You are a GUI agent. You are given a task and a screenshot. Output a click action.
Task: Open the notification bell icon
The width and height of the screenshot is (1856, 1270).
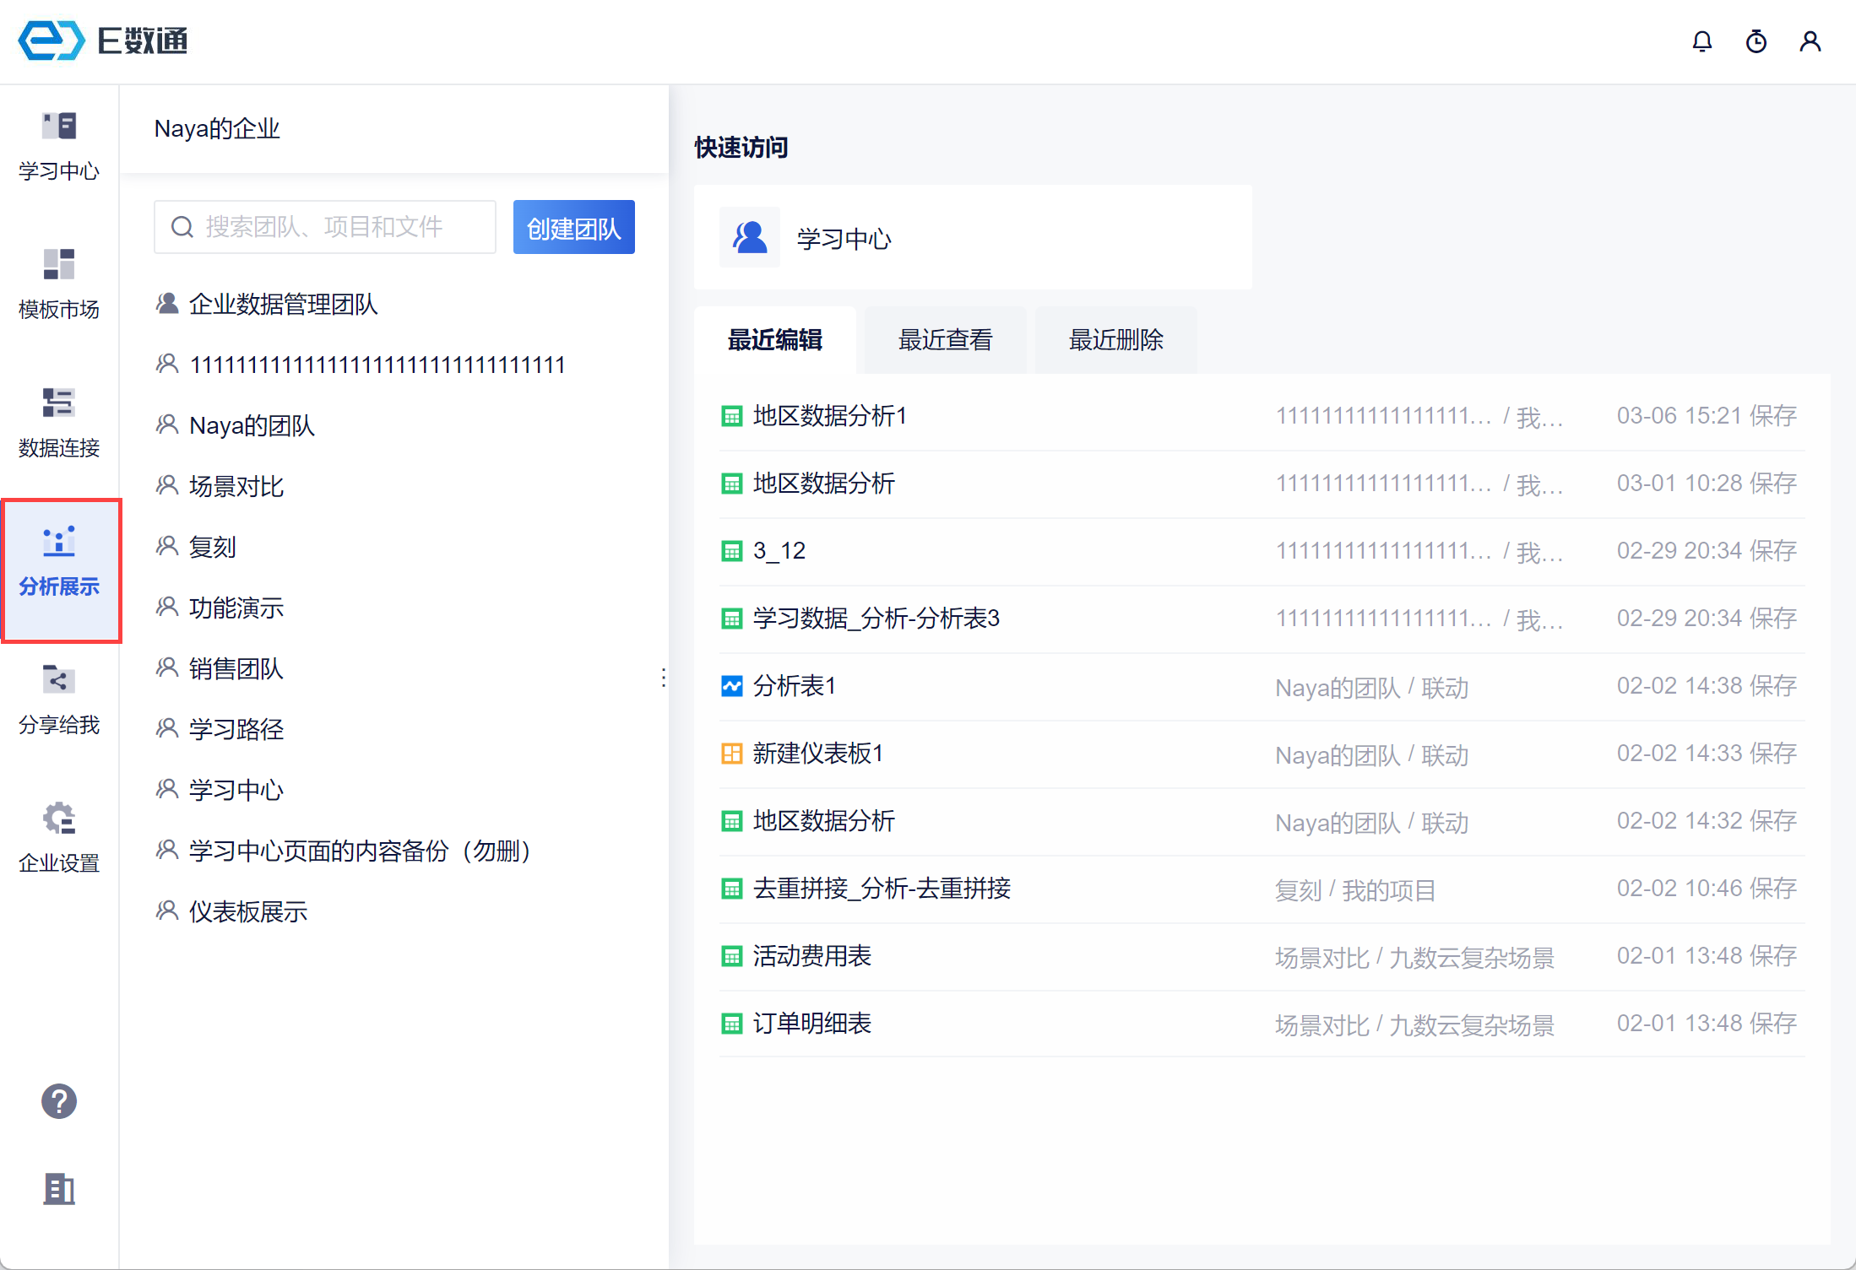tap(1701, 41)
